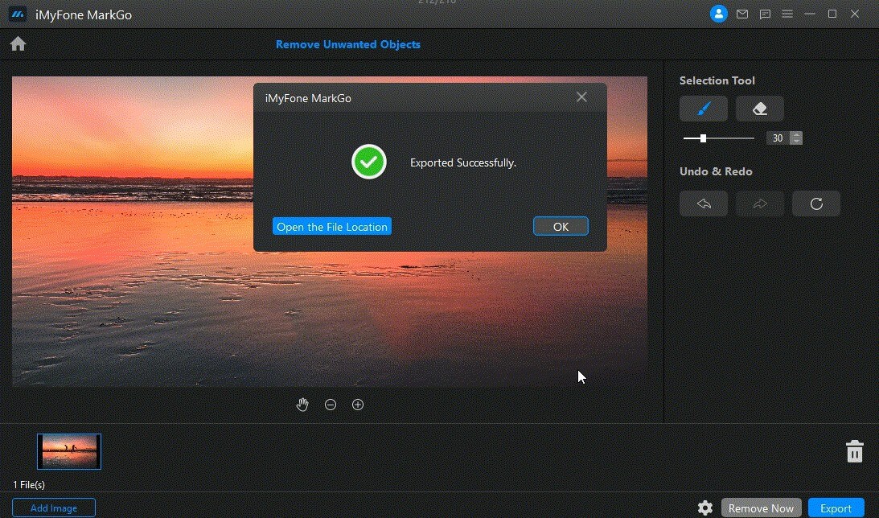
Task: Click the Remove Unwanted Objects title
Action: tap(348, 44)
